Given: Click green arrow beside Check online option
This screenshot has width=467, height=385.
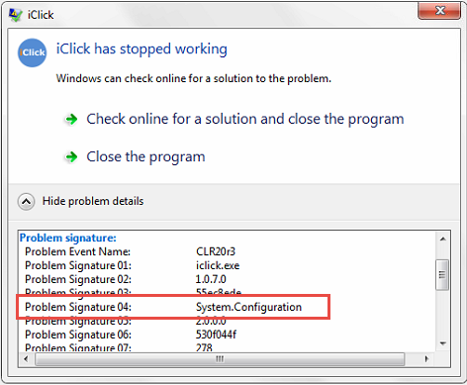Looking at the screenshot, I should pos(71,119).
